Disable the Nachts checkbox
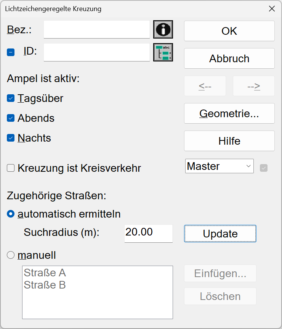282x329 pixels. point(11,138)
